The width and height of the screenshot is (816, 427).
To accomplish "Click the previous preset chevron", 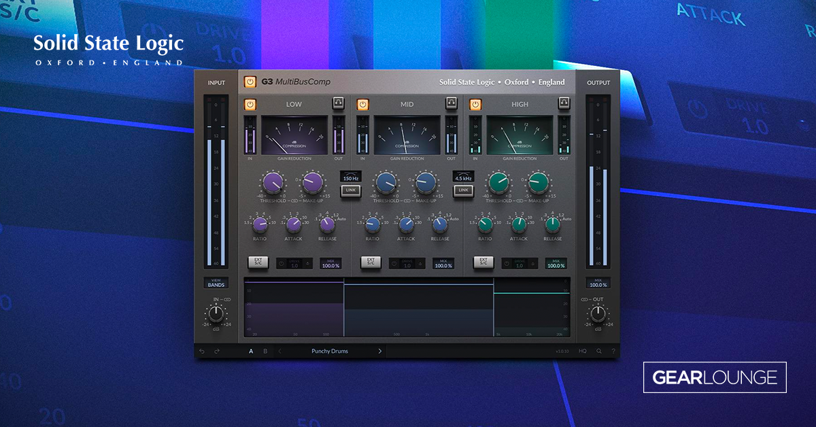I will coord(279,351).
